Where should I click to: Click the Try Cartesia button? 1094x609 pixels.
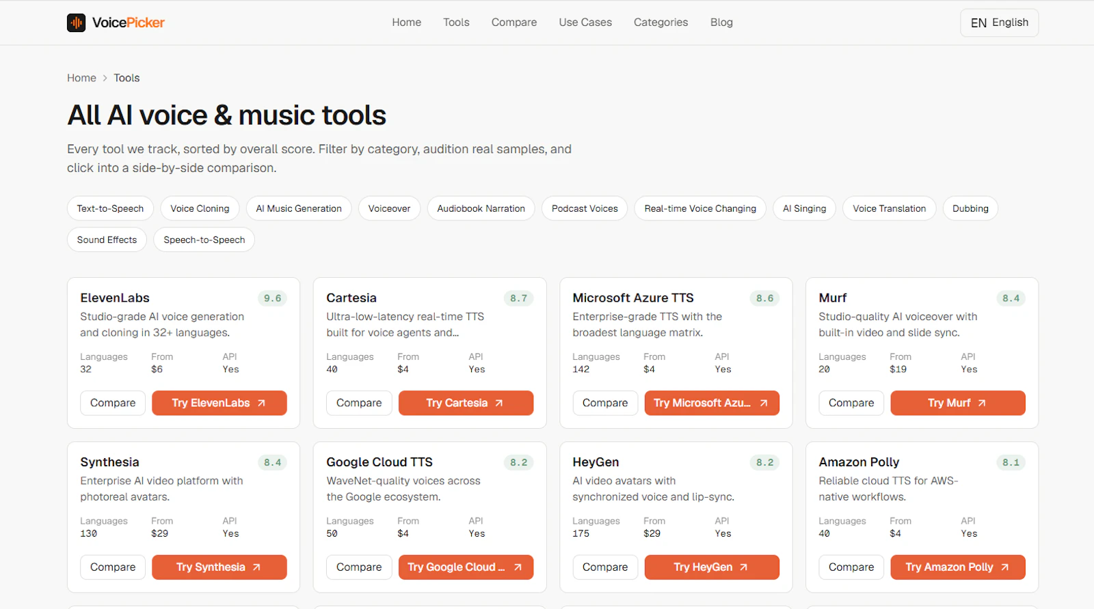(466, 403)
